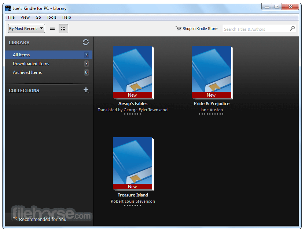305x232 pixels.
Task: Click the Kindle app icon in title bar
Action: click(x=8, y=8)
